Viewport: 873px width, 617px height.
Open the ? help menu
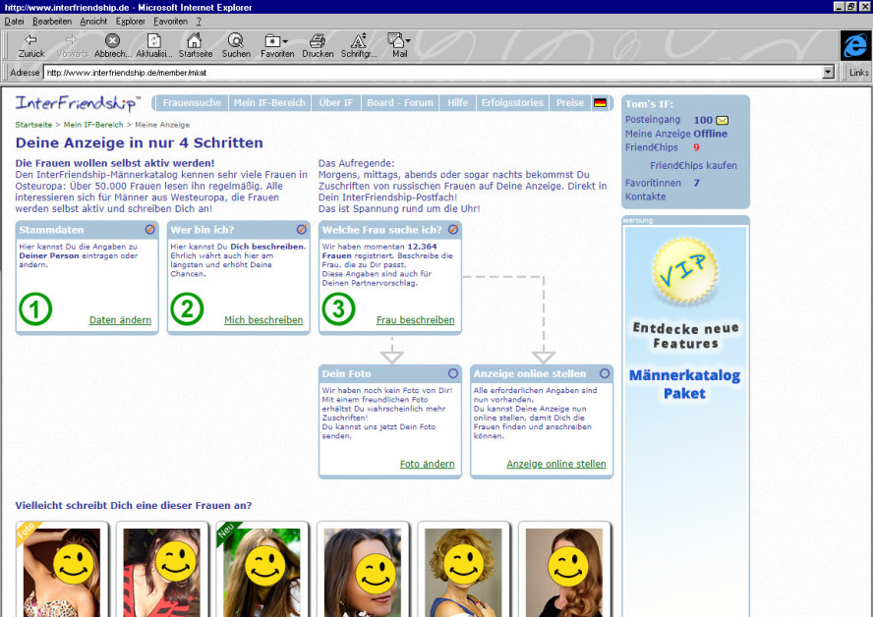click(x=199, y=22)
